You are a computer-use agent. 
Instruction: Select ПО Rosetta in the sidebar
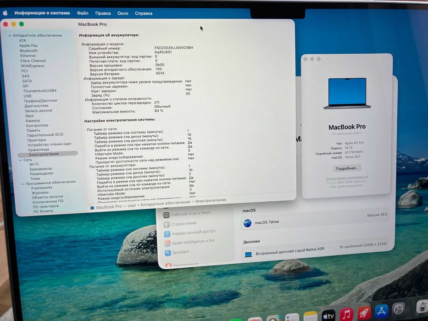(43, 211)
